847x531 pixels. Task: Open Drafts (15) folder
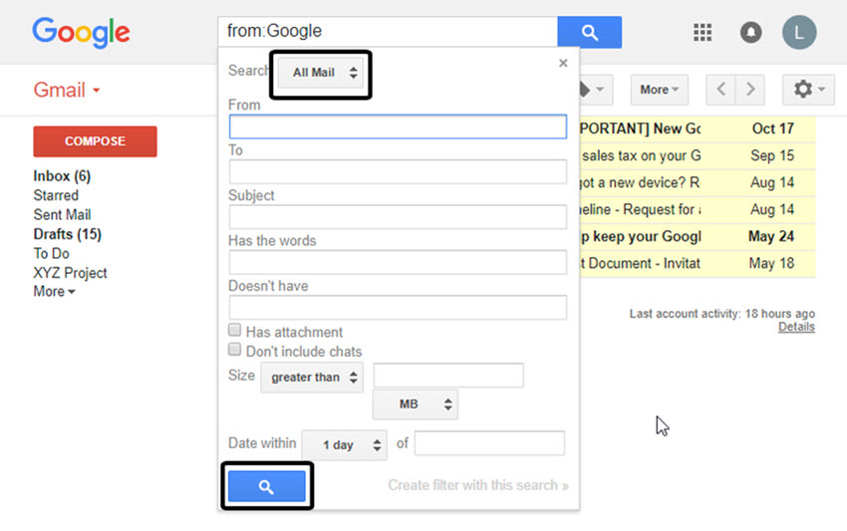click(x=68, y=234)
